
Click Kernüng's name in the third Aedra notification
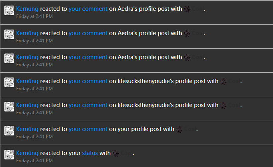click(27, 57)
